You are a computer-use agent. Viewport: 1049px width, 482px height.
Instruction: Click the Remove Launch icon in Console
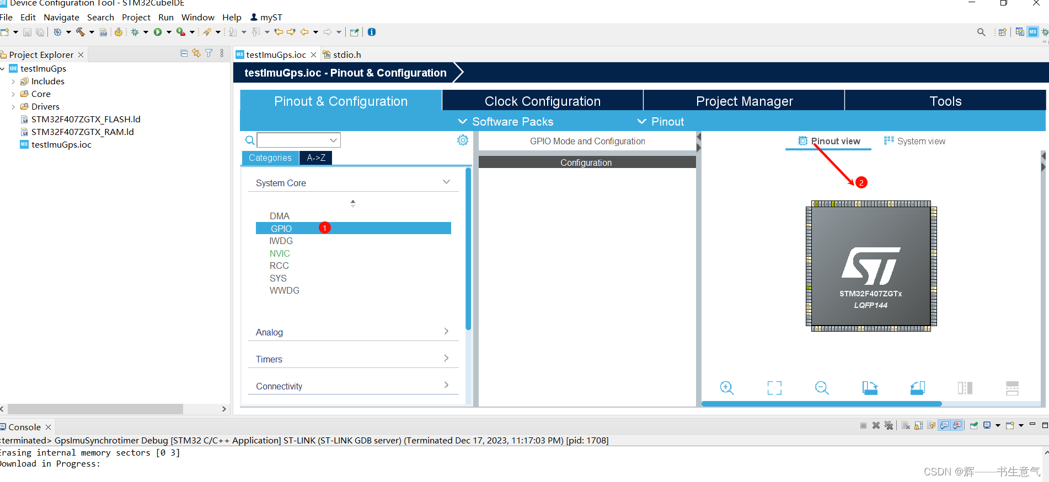[x=876, y=425]
